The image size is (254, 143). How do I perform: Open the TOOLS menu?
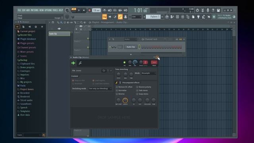pyautogui.click(x=55, y=10)
